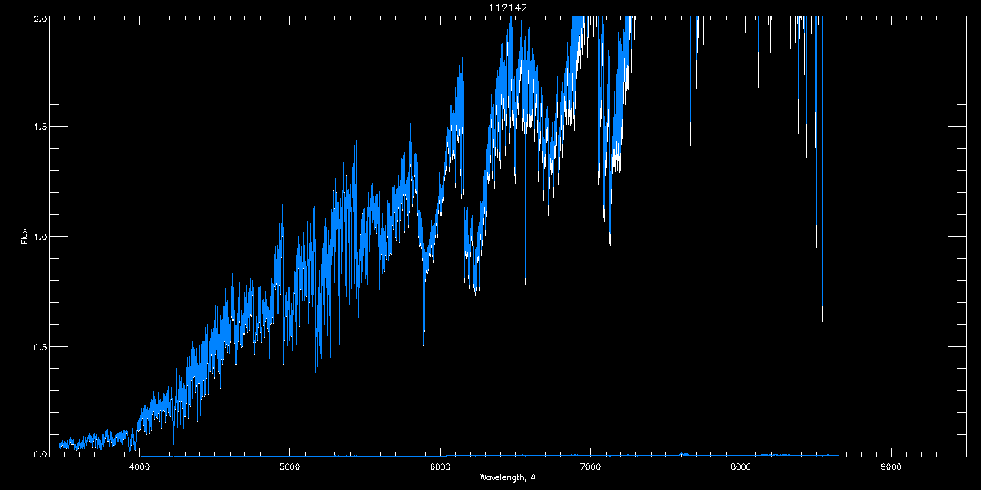
Task: Click the 8000 wavelength tick label
Action: 741,467
